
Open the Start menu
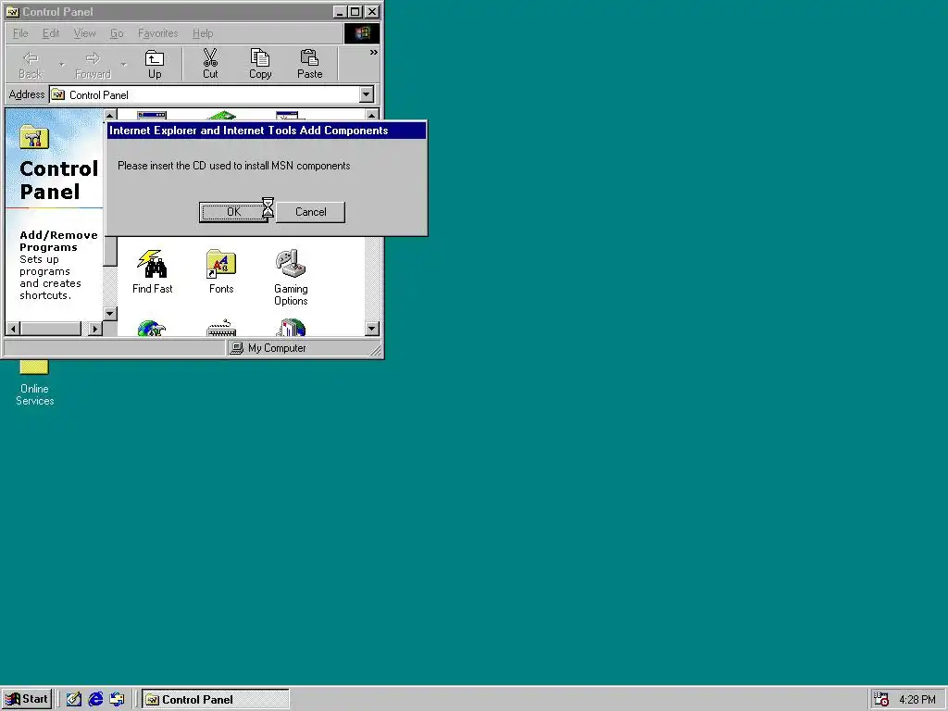[x=27, y=700]
